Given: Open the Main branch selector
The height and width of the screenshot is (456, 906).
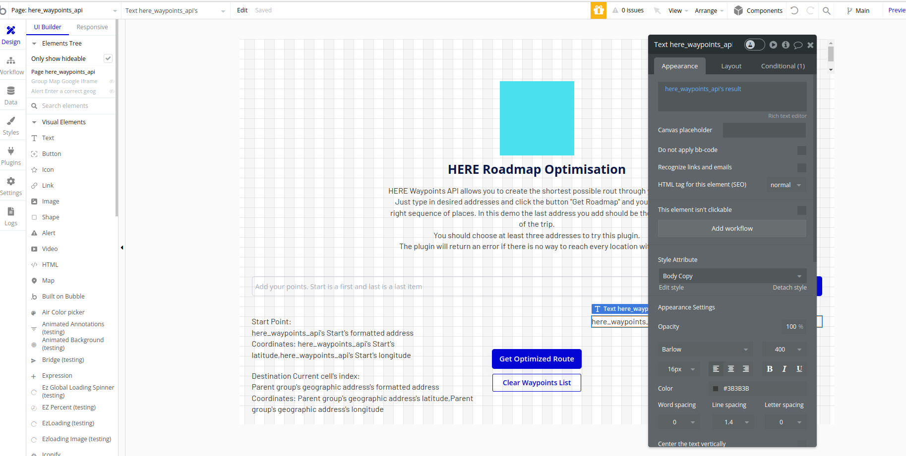Looking at the screenshot, I should point(858,10).
